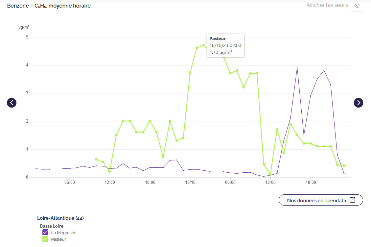Select the Pasteur lowest point at second 12:00
371x247 pixels.
pyautogui.click(x=270, y=175)
